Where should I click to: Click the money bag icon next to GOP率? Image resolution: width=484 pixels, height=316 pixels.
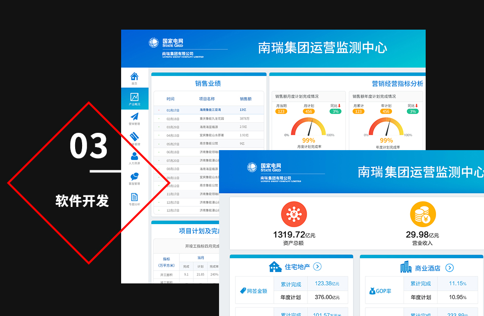click(x=372, y=291)
